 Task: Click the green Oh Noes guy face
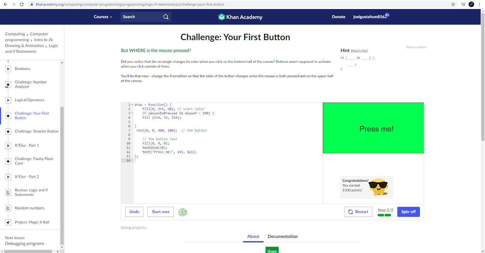(182, 212)
